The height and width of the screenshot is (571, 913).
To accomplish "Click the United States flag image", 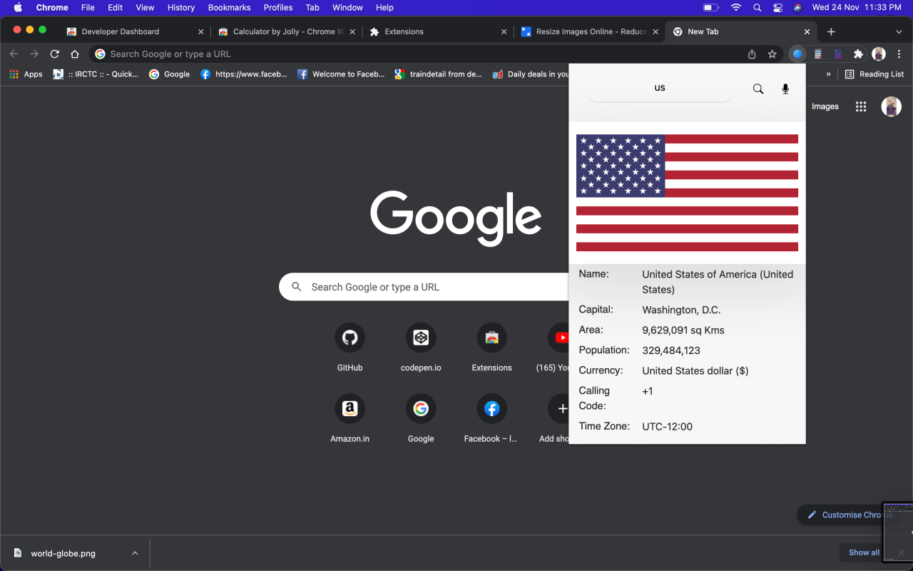I will point(687,193).
